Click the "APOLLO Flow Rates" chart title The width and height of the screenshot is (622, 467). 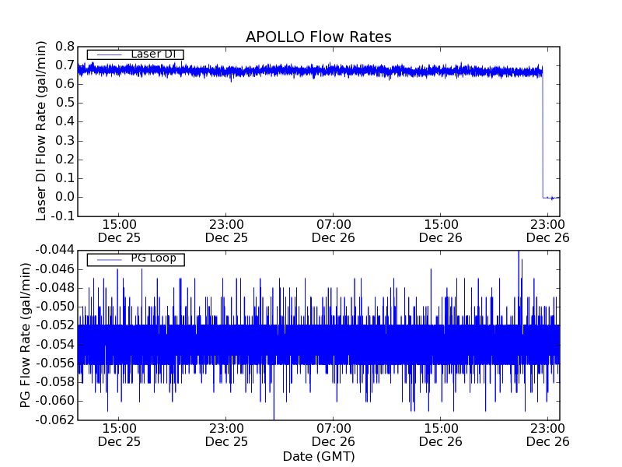tap(318, 37)
